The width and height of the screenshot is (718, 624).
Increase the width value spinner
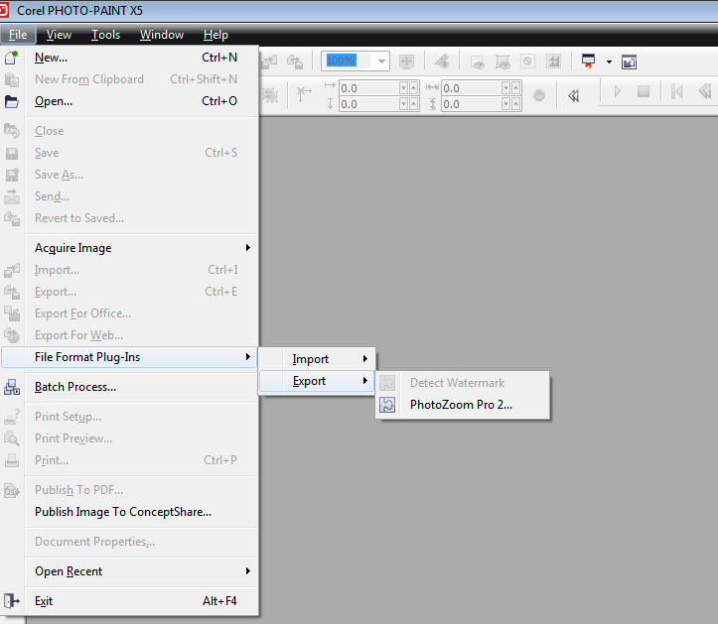click(516, 87)
